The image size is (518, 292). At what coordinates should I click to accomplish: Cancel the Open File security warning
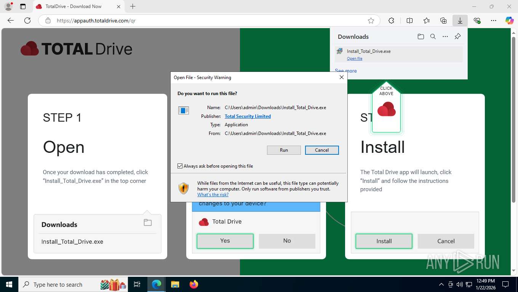coord(322,150)
